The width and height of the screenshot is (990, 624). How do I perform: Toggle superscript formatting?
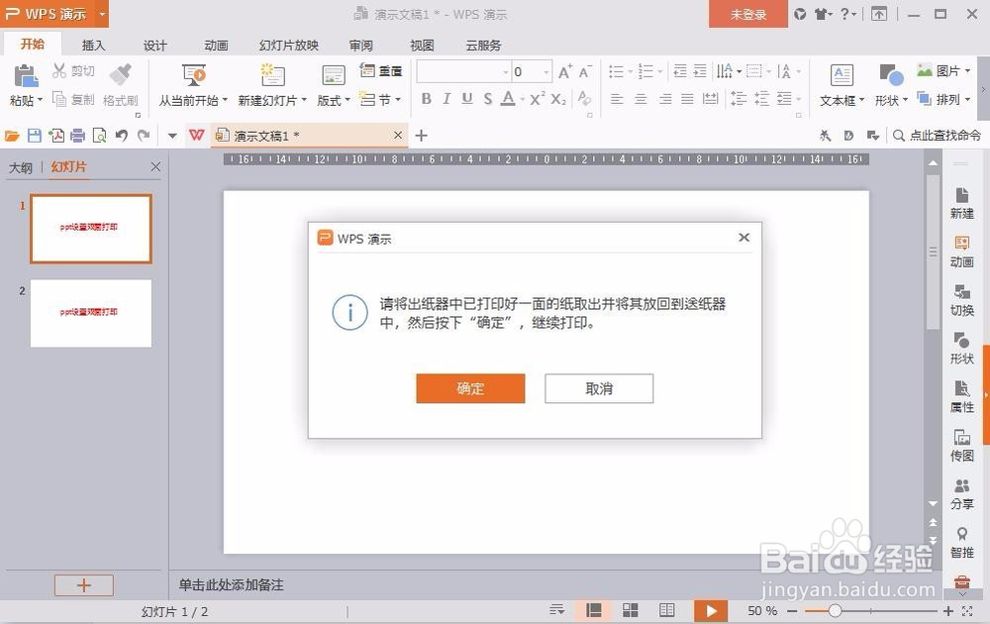538,98
